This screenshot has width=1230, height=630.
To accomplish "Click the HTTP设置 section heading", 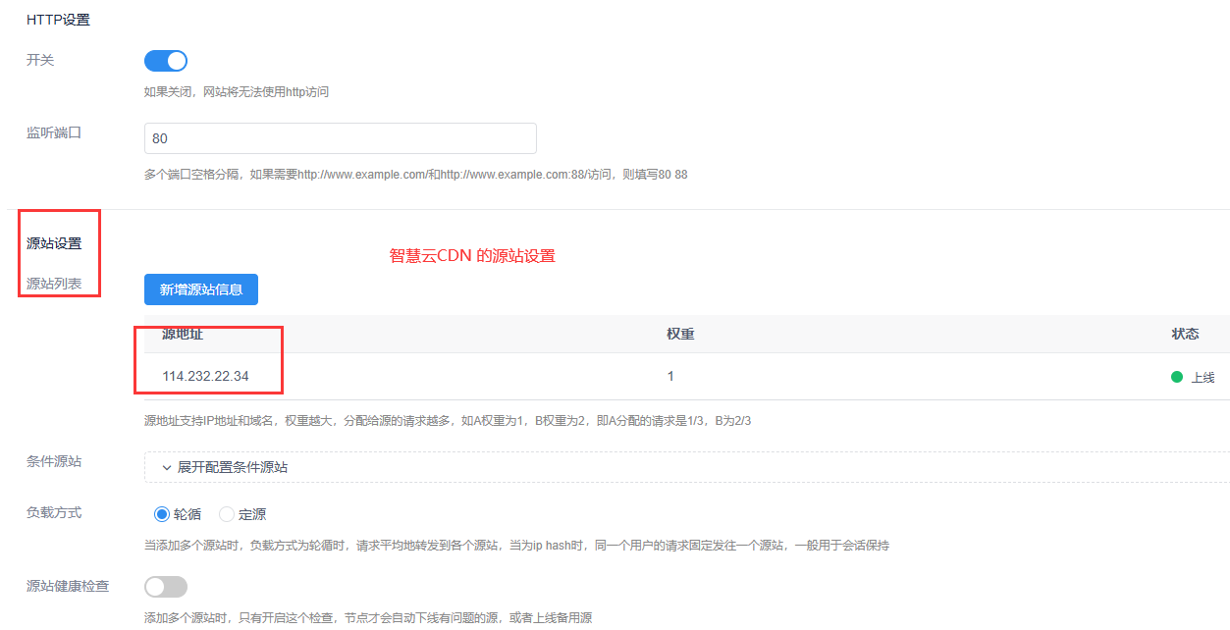I will [x=58, y=20].
